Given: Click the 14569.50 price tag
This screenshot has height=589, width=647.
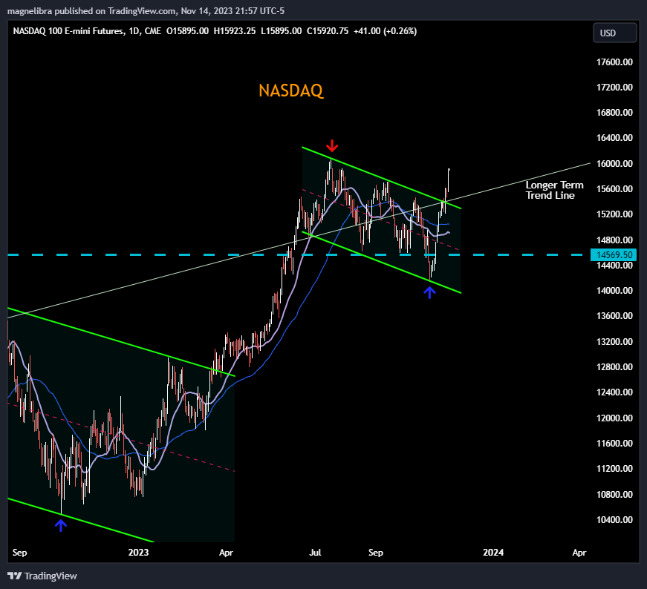Looking at the screenshot, I should tap(614, 254).
